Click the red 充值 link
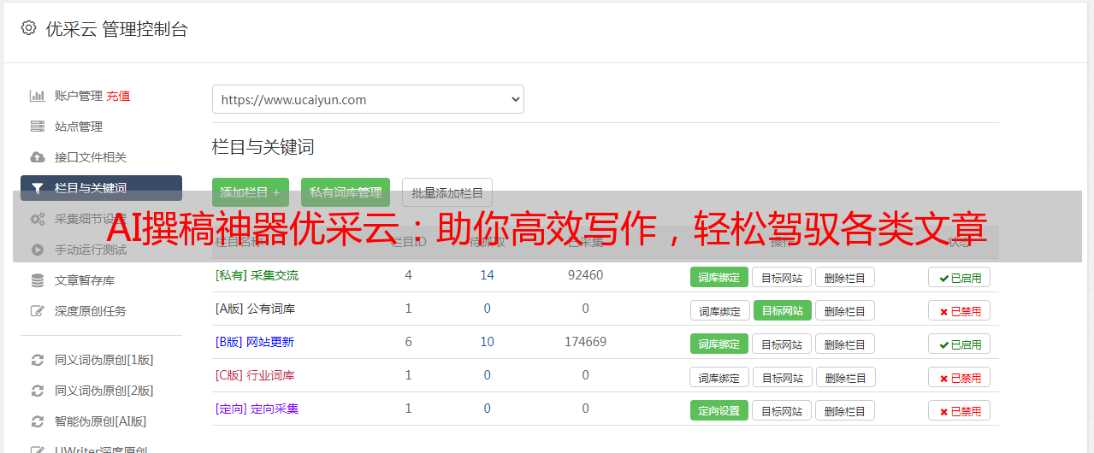This screenshot has width=1094, height=453. pos(118,96)
